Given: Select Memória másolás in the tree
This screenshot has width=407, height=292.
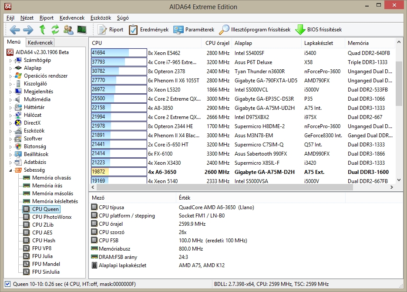Looking at the screenshot, I should [x=52, y=193].
